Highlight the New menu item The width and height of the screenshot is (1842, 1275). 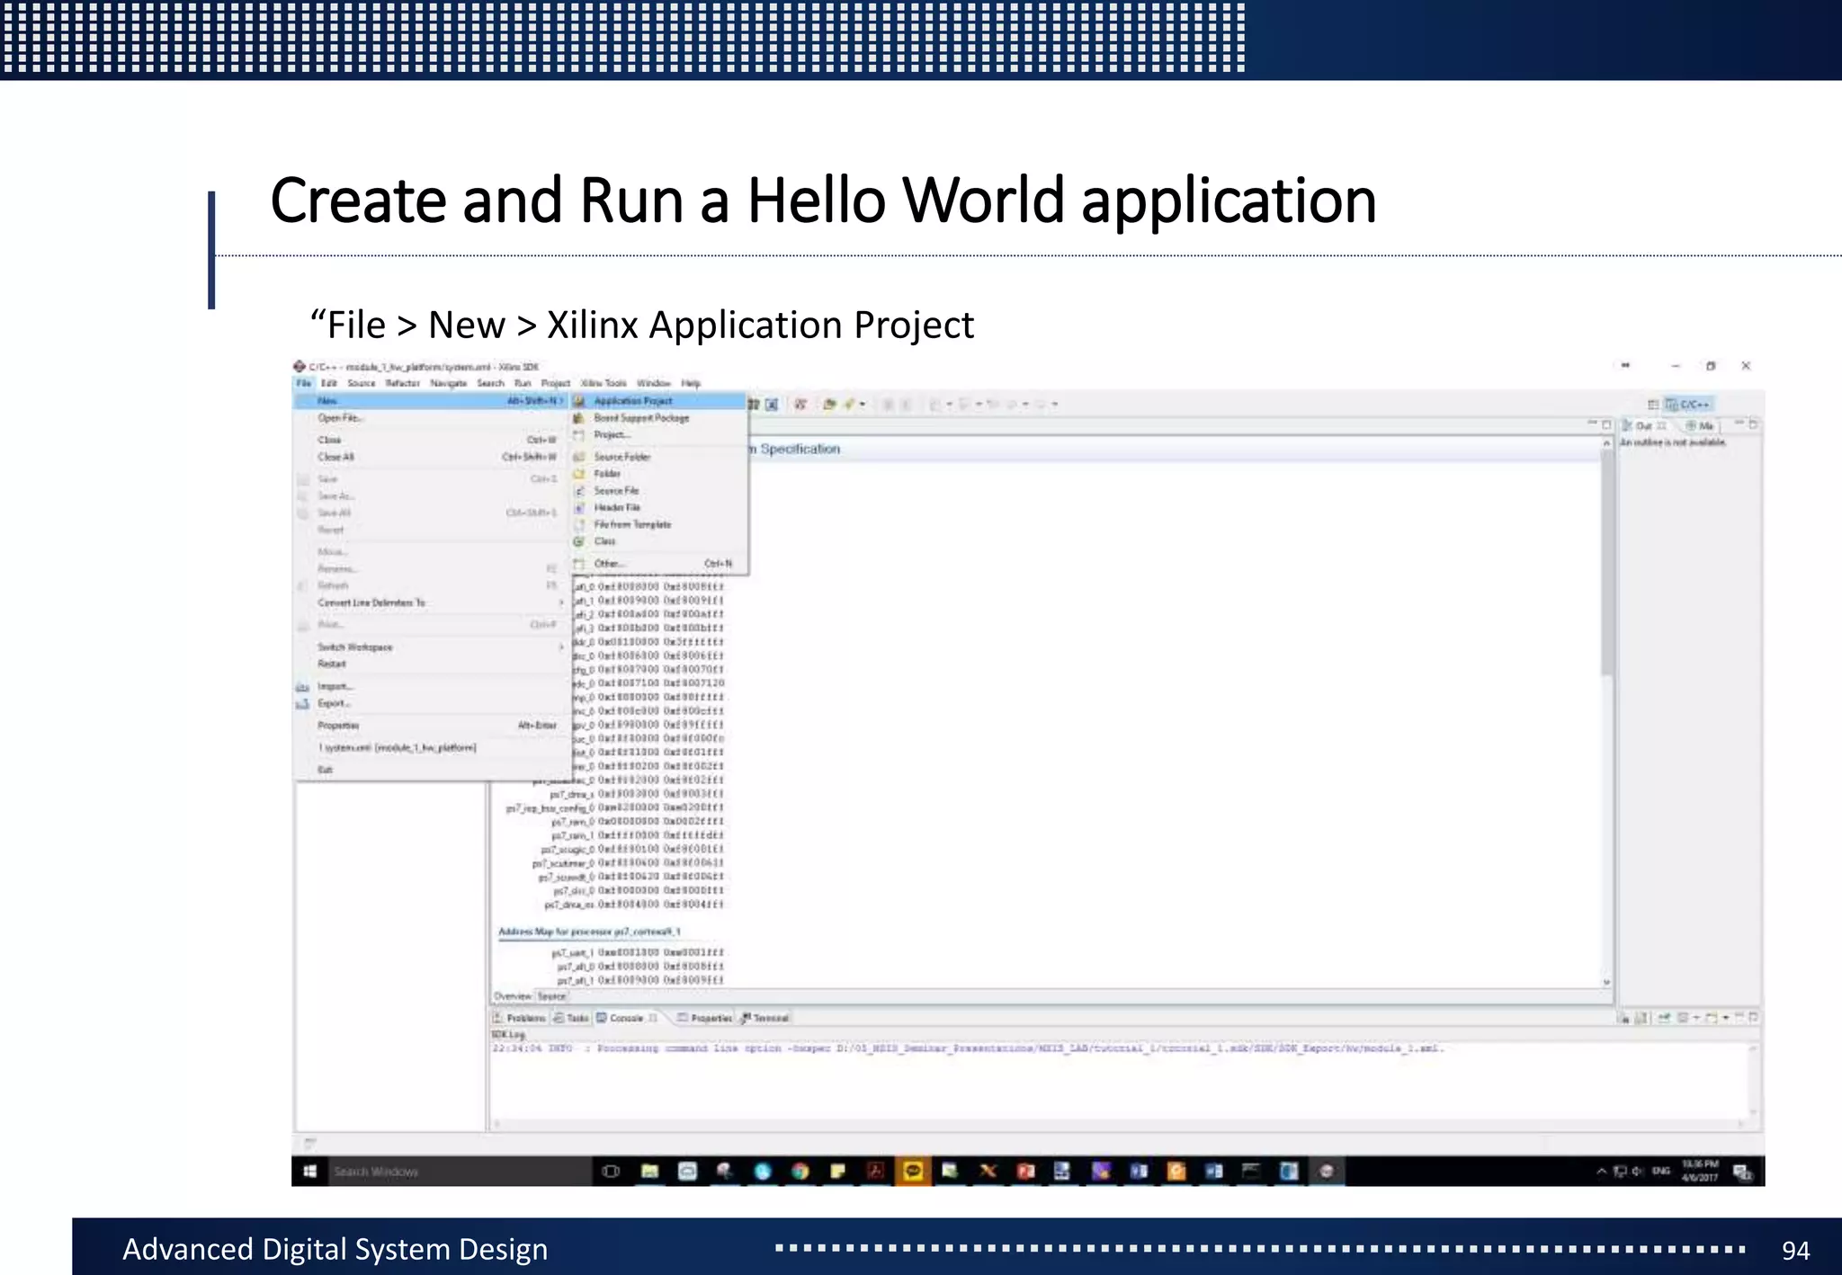[x=431, y=401]
